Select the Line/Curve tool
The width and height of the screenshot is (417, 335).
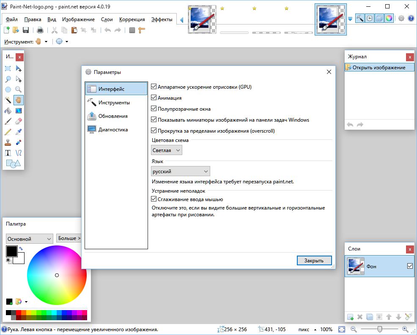pos(18,153)
